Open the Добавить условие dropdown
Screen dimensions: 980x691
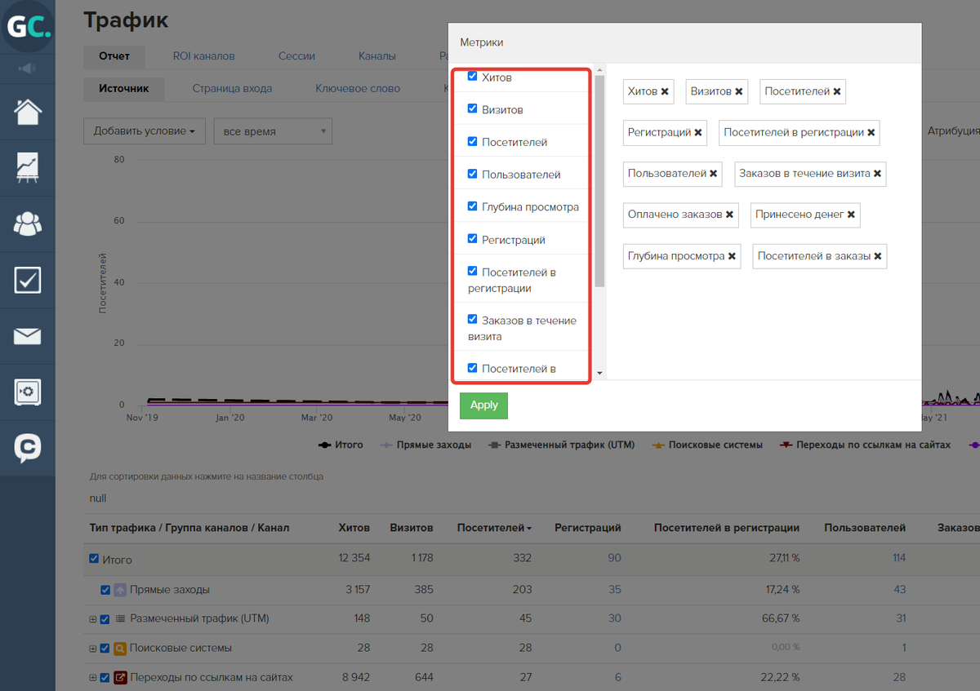(x=145, y=131)
